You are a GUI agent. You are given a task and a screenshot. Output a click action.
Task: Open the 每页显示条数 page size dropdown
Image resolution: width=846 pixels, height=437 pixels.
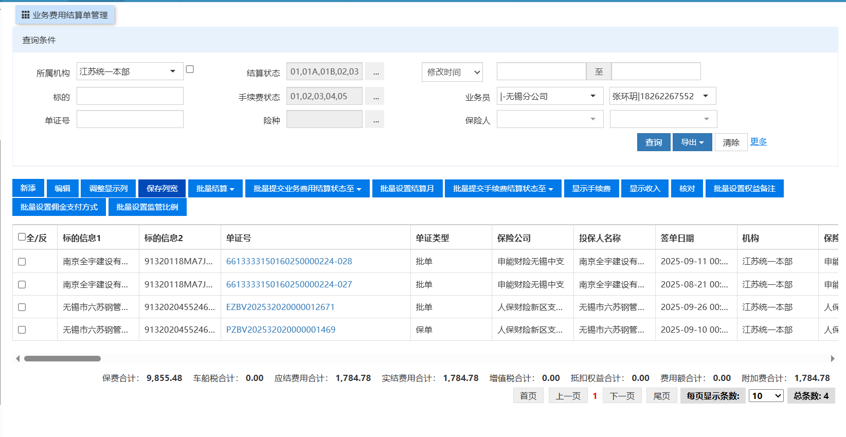click(x=766, y=396)
